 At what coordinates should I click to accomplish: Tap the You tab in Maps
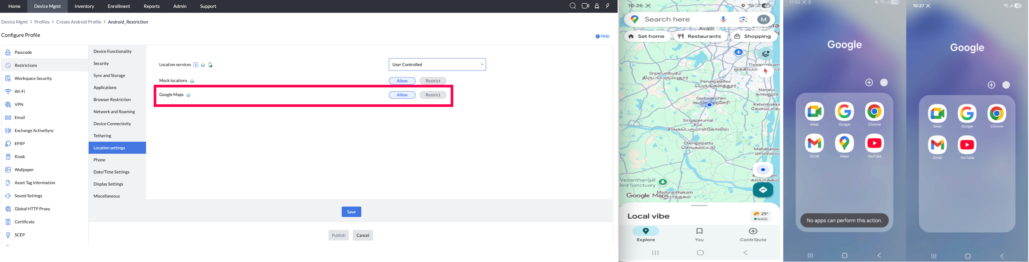[699, 235]
